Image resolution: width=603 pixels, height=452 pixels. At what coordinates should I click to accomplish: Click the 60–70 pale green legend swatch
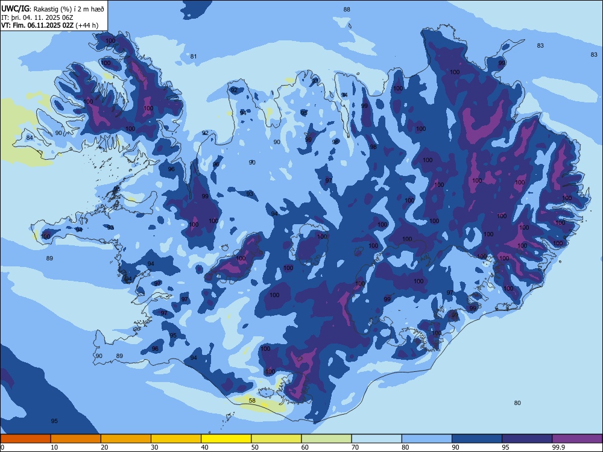click(x=326, y=439)
